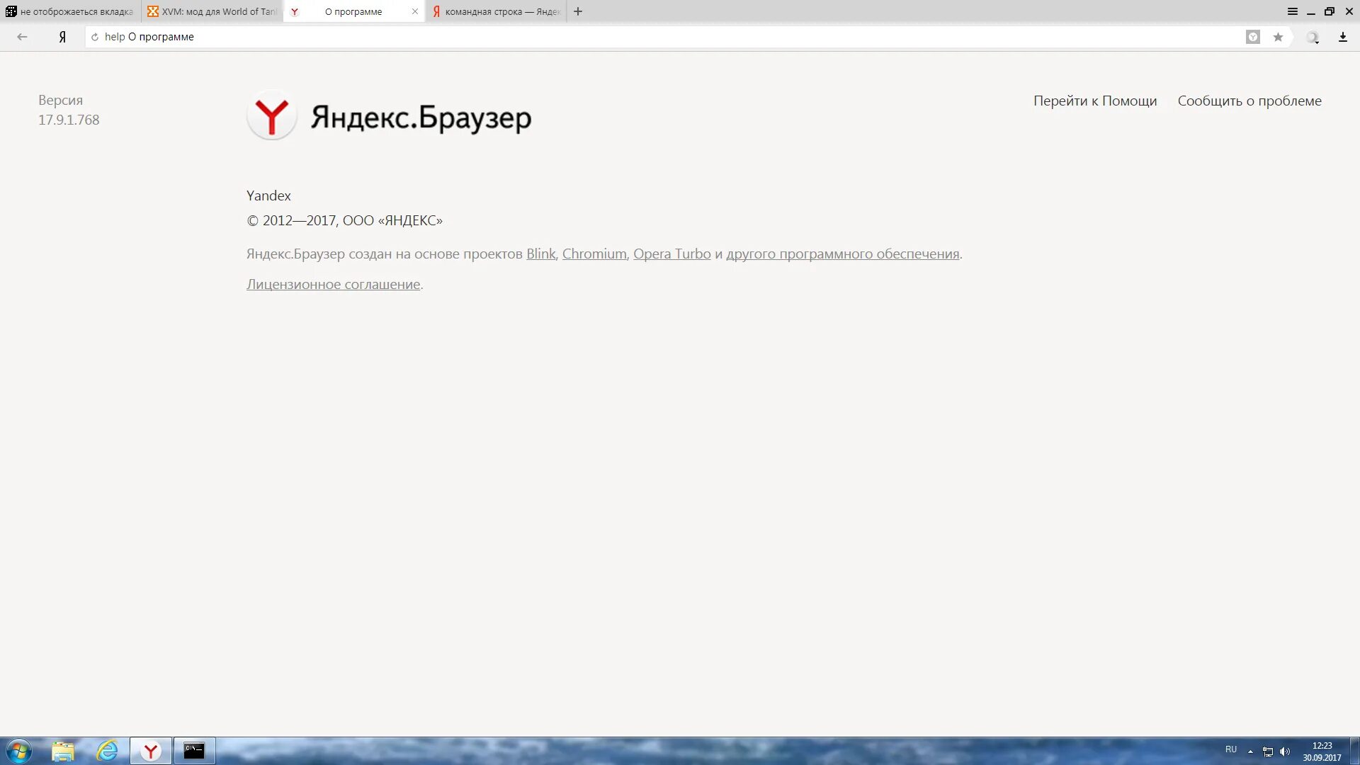The height and width of the screenshot is (765, 1360).
Task: Switch to the Command Prompt taskbar window
Action: pyautogui.click(x=194, y=751)
